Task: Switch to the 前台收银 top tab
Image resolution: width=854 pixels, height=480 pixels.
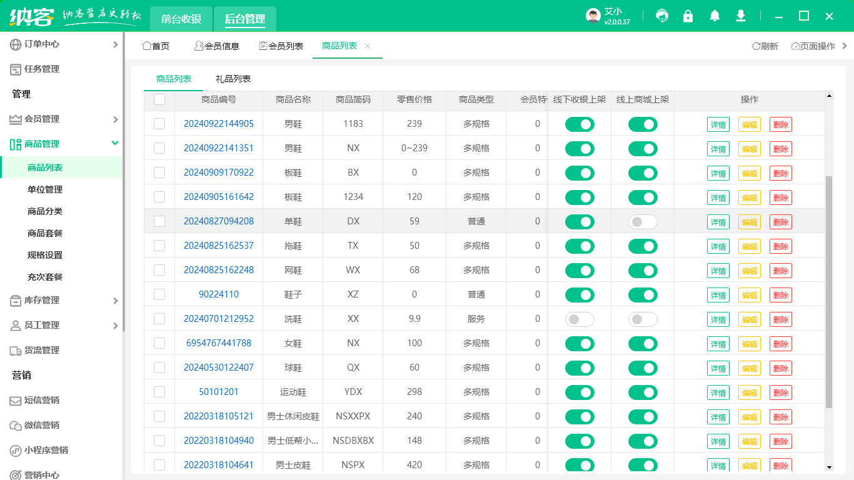Action: tap(181, 19)
